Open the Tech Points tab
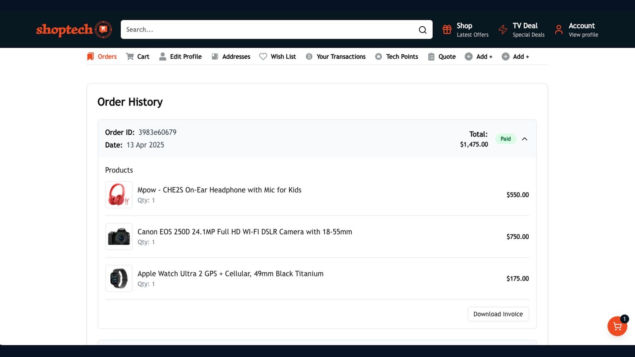 tap(397, 57)
